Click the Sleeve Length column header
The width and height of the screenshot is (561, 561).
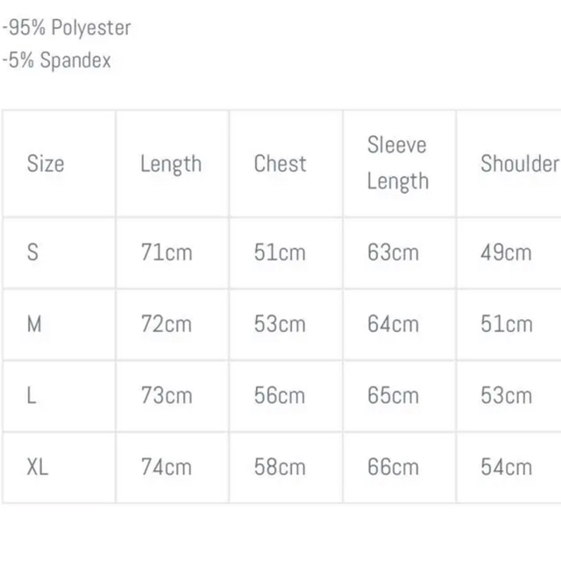397,163
